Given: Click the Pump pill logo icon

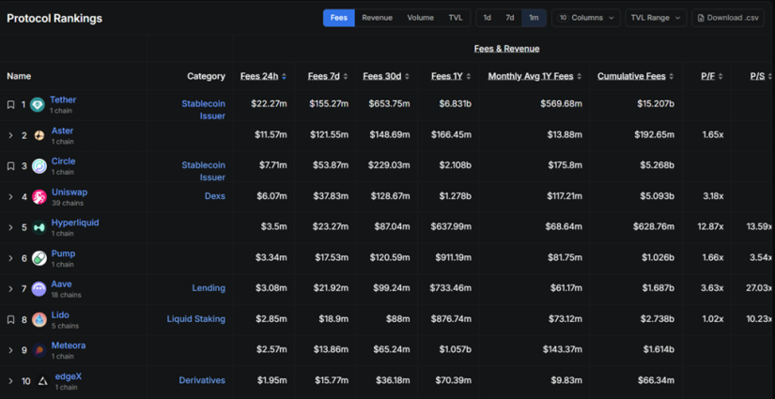Looking at the screenshot, I should [x=39, y=258].
